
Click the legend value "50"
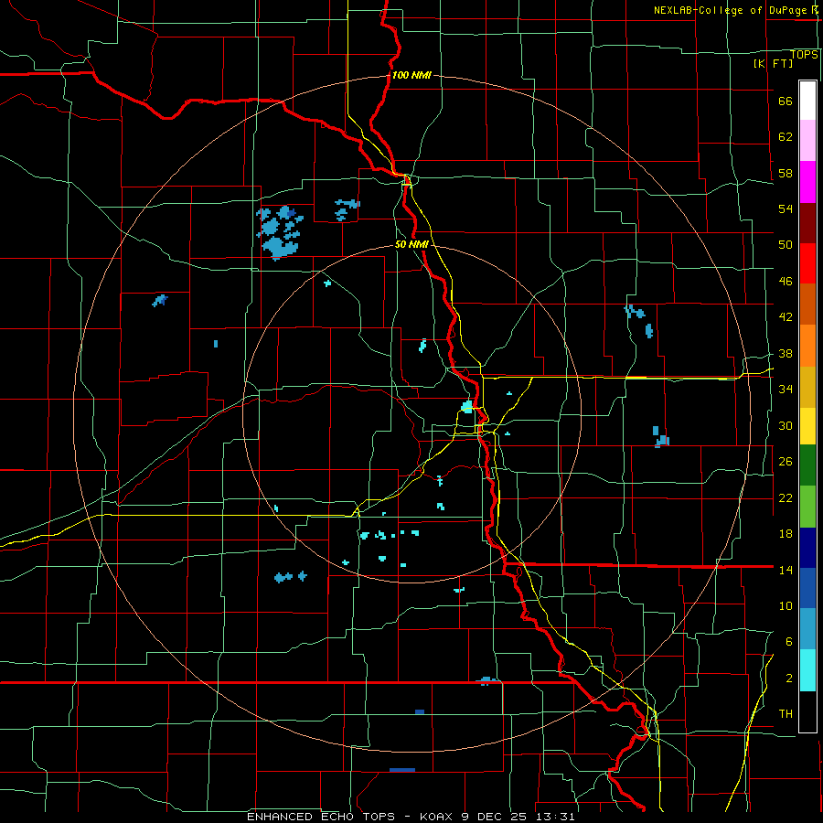tap(786, 245)
